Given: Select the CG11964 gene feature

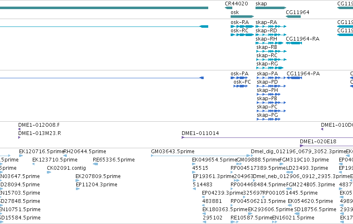Looking at the screenshot, I should click(x=293, y=17).
